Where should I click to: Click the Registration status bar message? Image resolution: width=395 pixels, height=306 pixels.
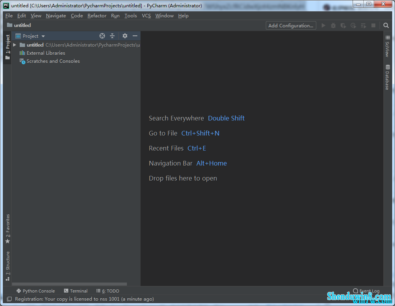[x=84, y=299]
